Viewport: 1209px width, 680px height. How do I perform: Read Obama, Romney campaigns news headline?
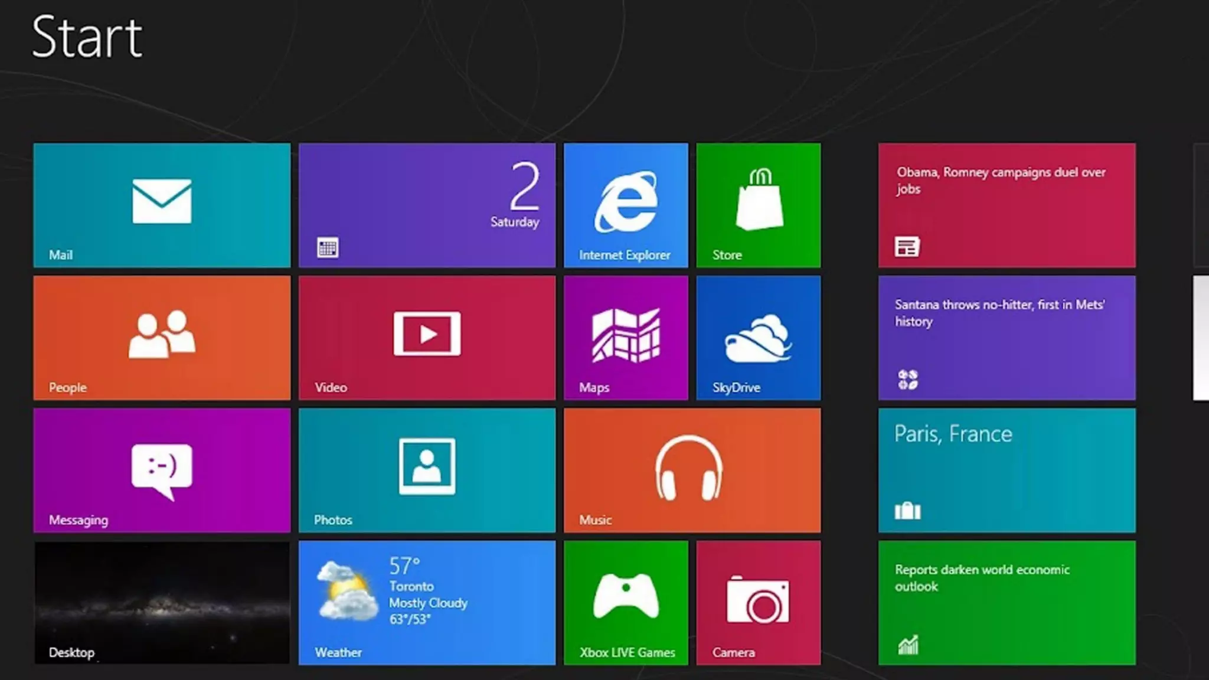(x=1007, y=205)
